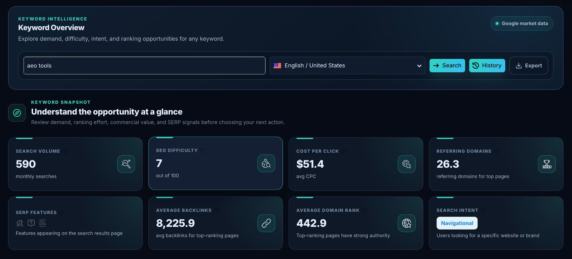Click the Average Backlinks chain-link icon
This screenshot has height=259, width=572.
(266, 223)
